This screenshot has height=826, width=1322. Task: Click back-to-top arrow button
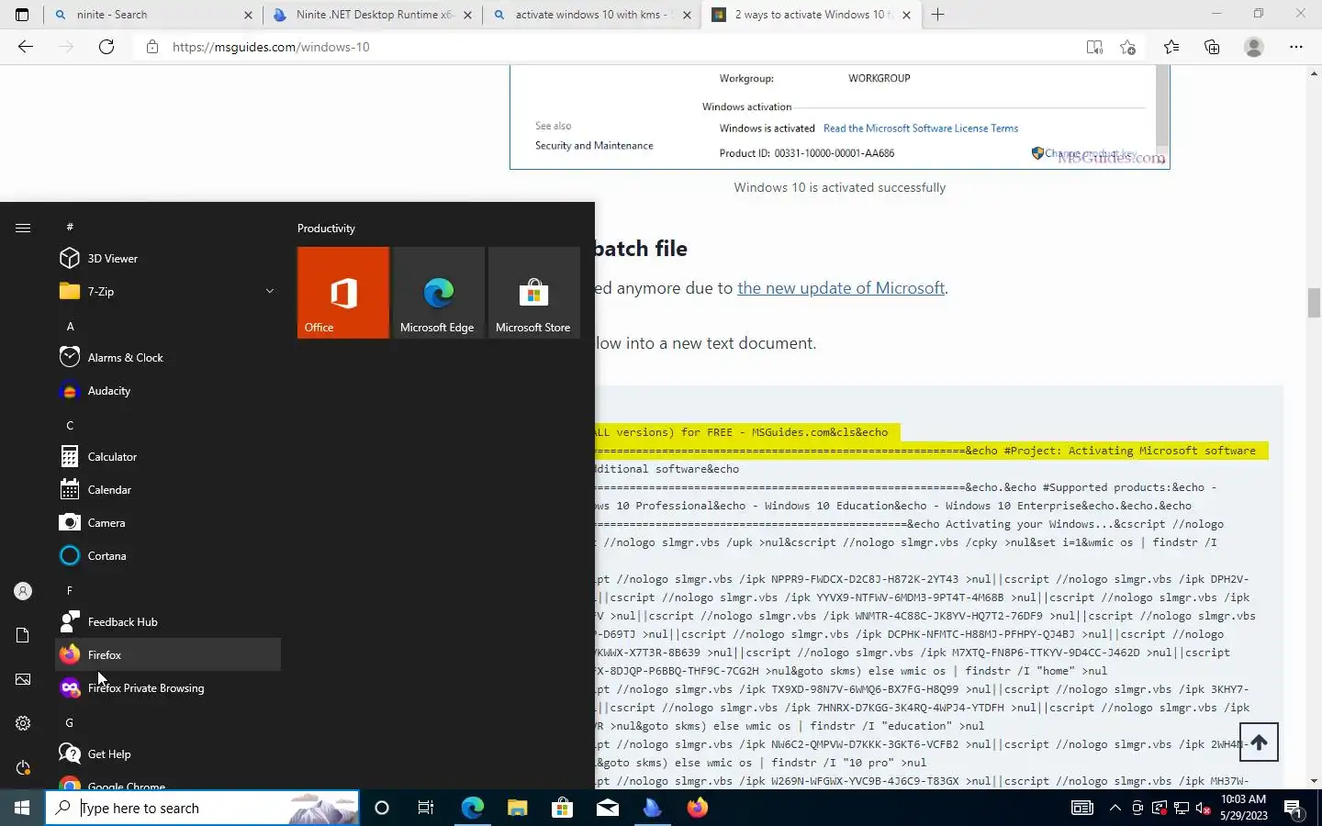point(1259,742)
